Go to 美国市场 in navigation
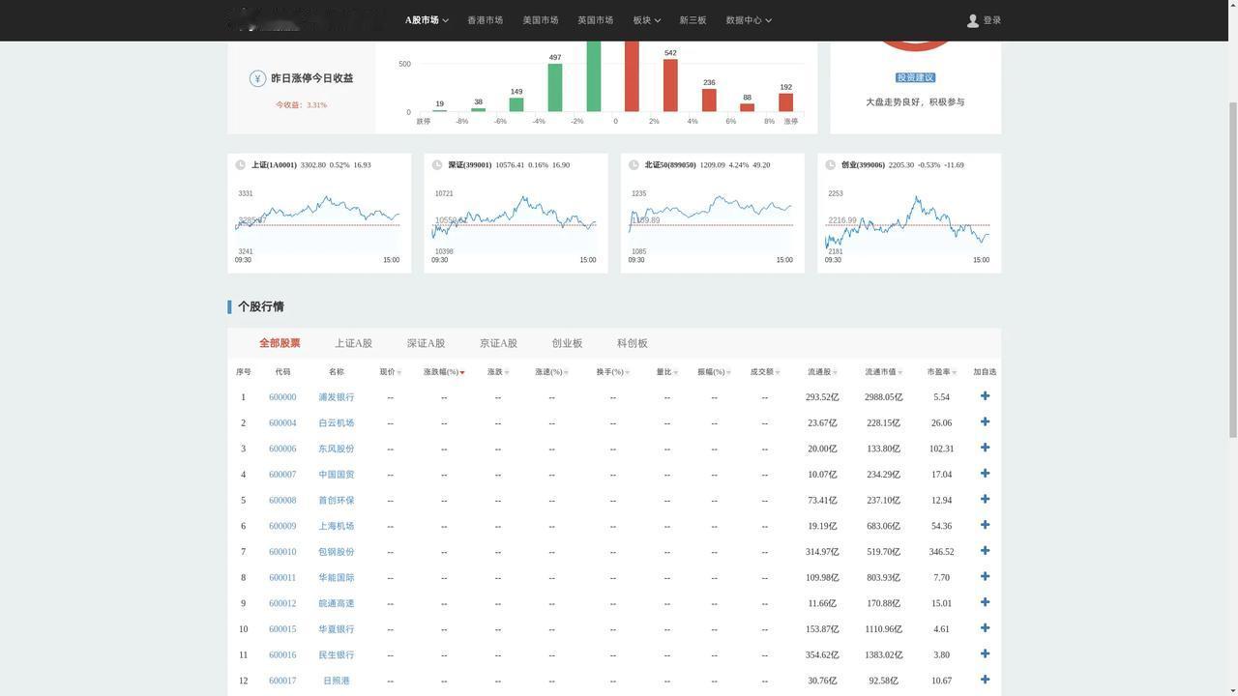The image size is (1238, 696). click(x=541, y=20)
